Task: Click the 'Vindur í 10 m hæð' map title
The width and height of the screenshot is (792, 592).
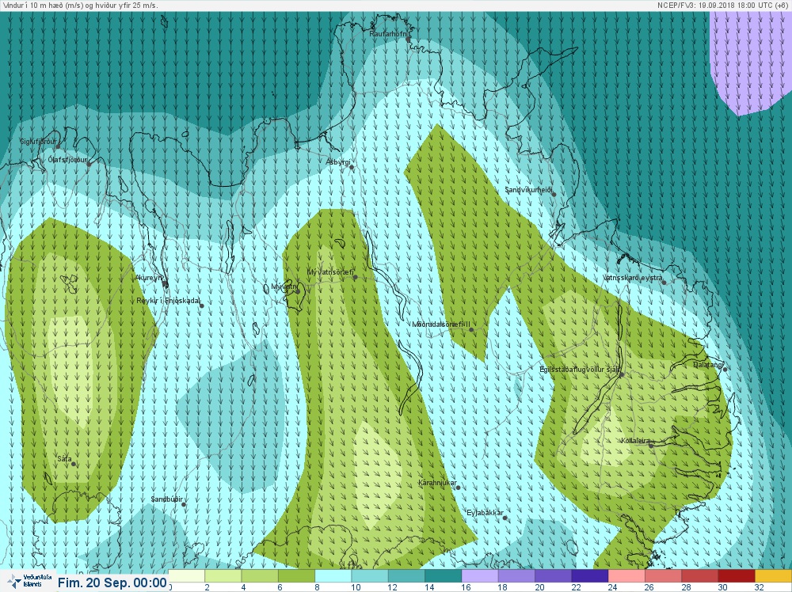Action: [80, 6]
